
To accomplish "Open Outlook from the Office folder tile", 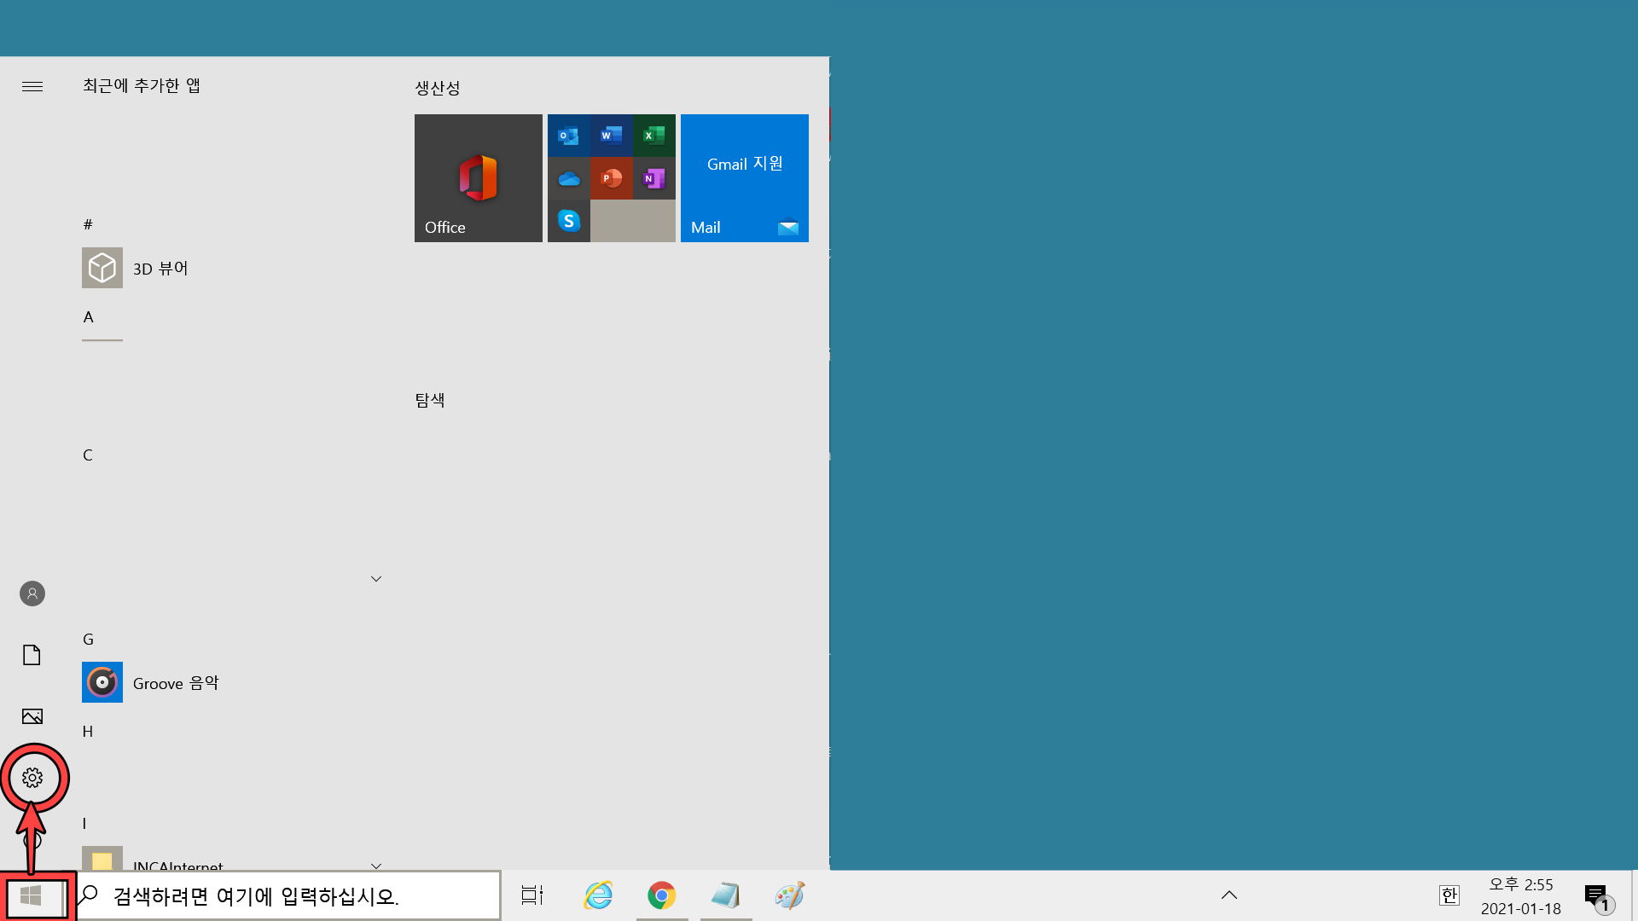I will pyautogui.click(x=568, y=136).
